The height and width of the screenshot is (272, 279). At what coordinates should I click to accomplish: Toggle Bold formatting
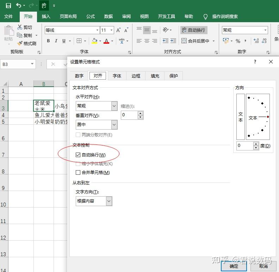click(48, 41)
